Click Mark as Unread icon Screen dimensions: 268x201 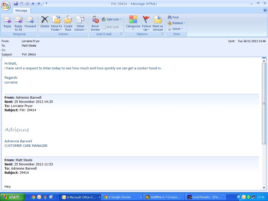pos(158,23)
